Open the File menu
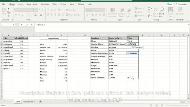 (4, 4)
